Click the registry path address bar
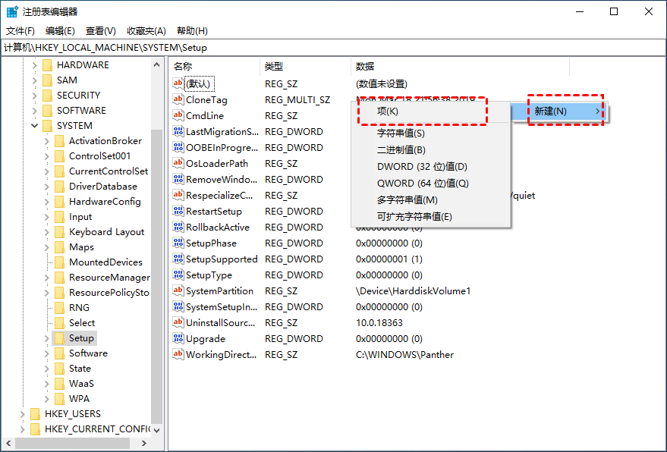The image size is (667, 452). [334, 48]
